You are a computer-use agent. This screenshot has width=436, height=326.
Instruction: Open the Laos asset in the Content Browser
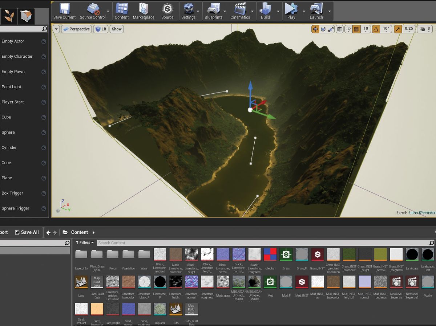click(x=81, y=282)
